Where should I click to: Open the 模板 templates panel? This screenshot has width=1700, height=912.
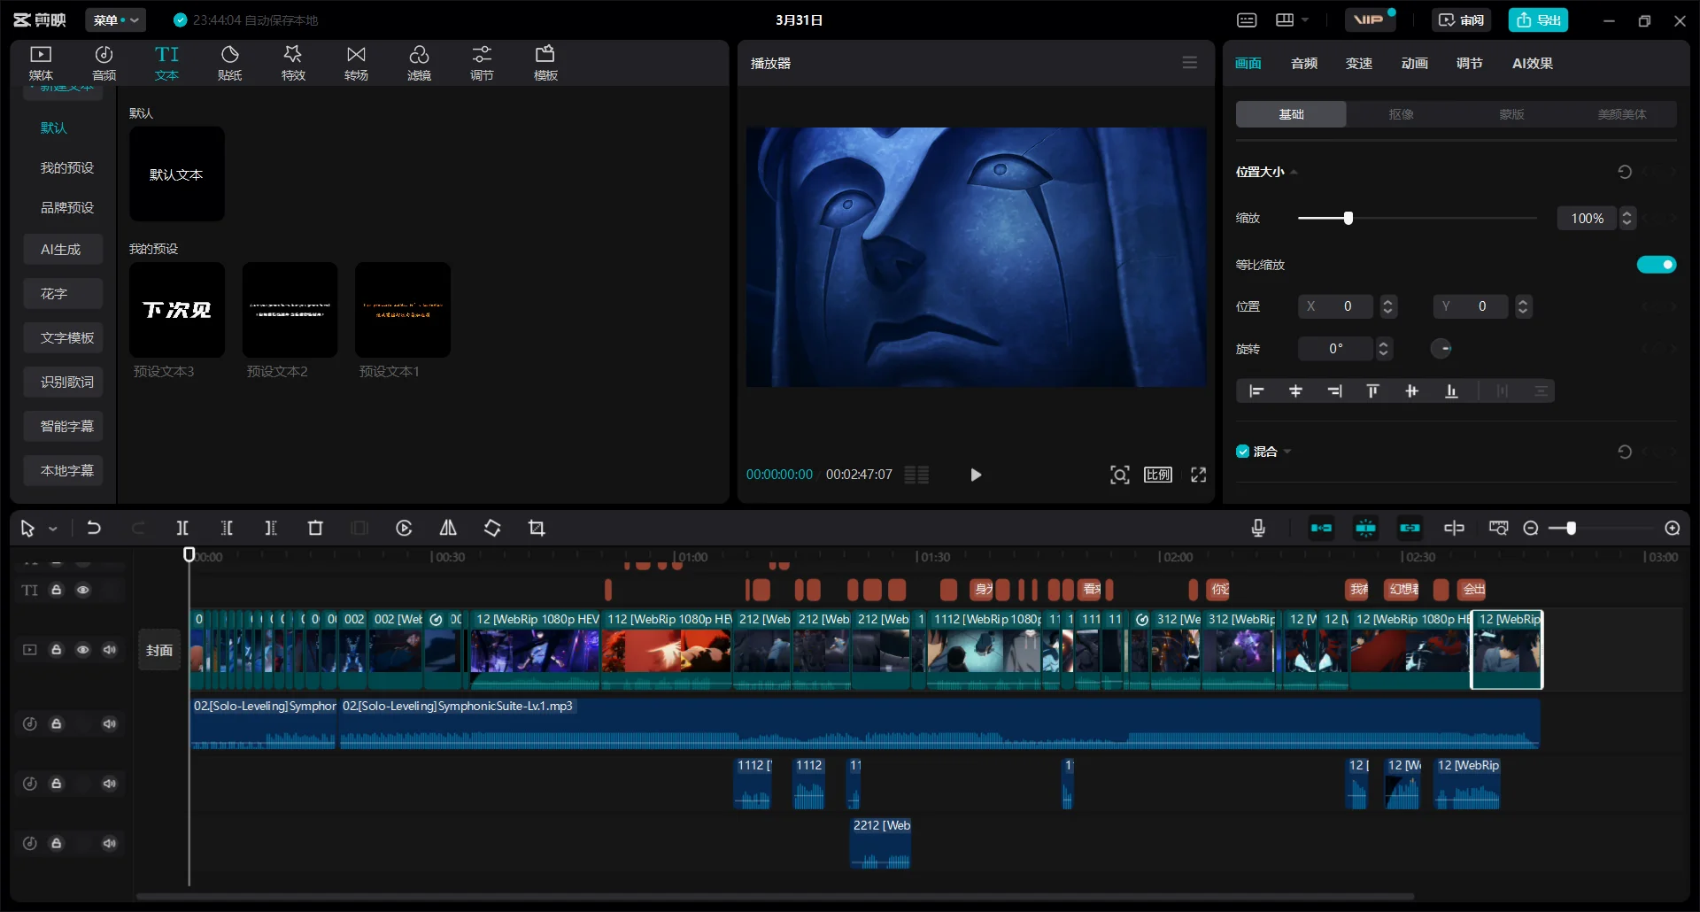coord(545,63)
